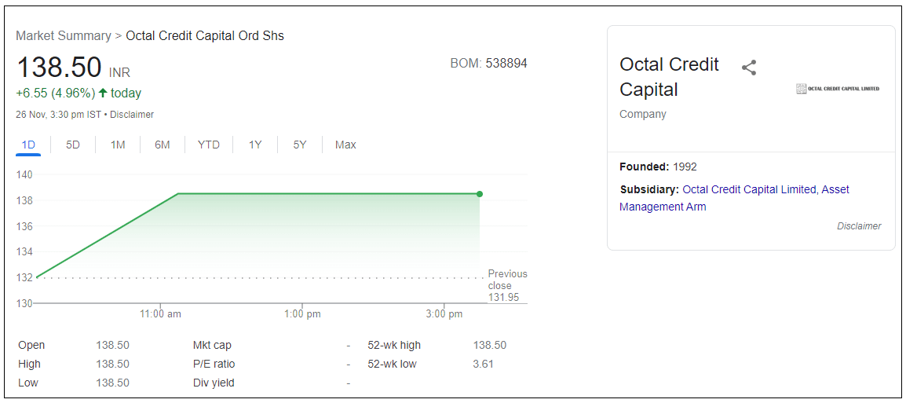Click the 11:00 am marker on chart axis

(161, 314)
